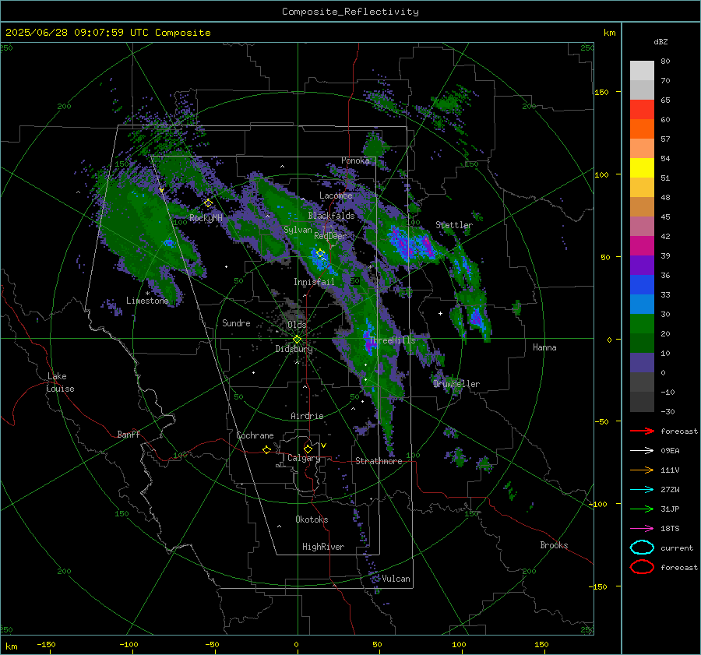Pick the green 31JP arrow legend icon
Image resolution: width=701 pixels, height=655 pixels.
point(642,509)
